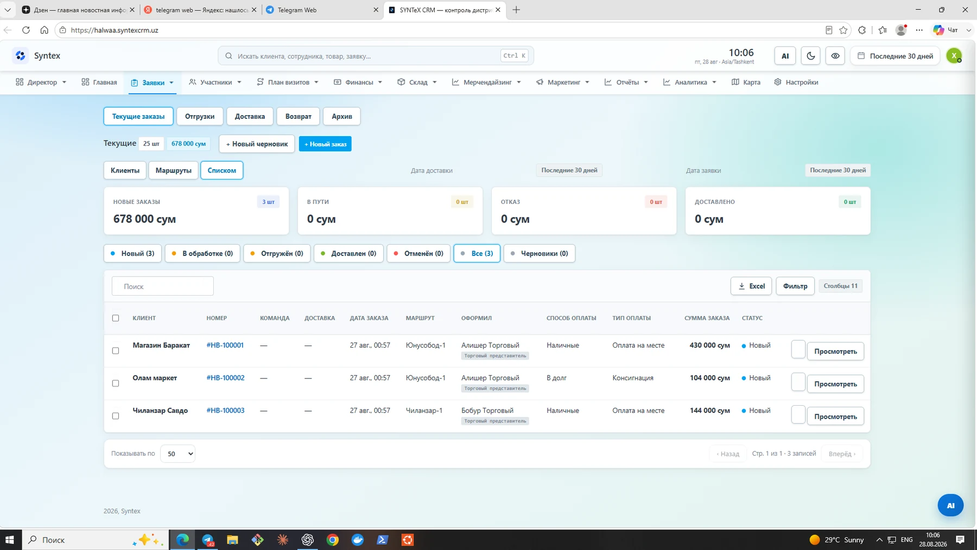Click the Windows Start button

coord(10,540)
